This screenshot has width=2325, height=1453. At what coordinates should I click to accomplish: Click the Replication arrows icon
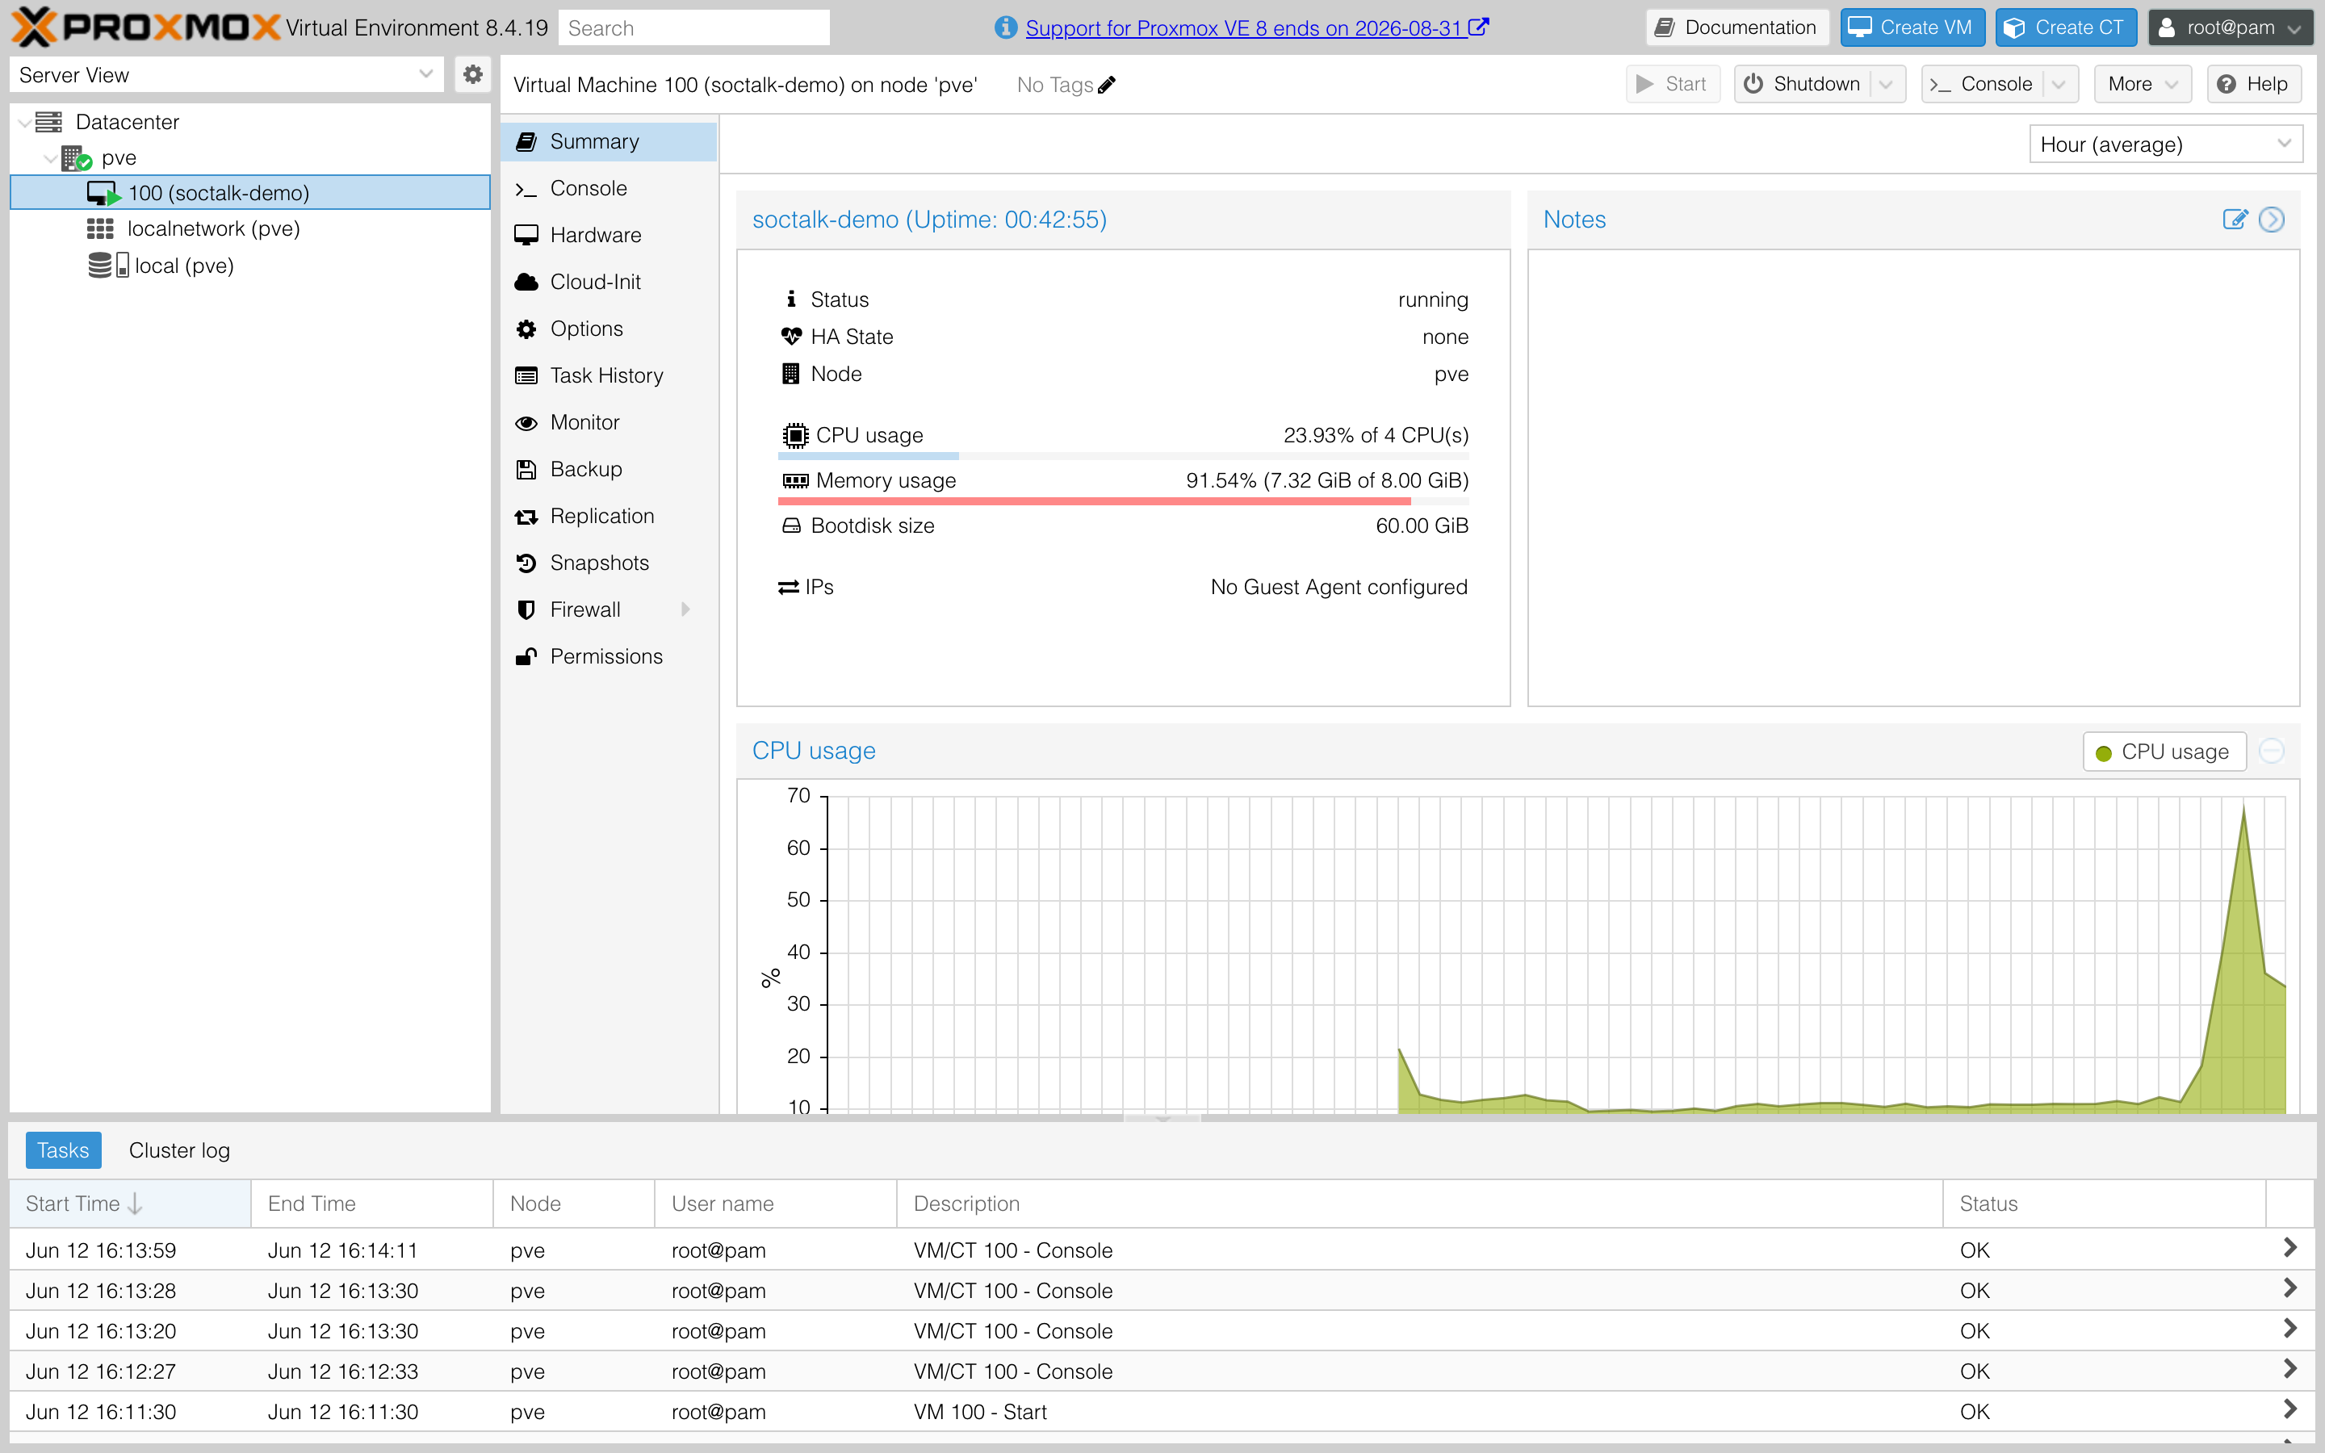click(526, 516)
